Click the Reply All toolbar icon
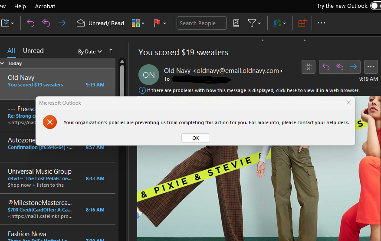Image resolution: width=381 pixels, height=241 pixels. (x=46, y=23)
